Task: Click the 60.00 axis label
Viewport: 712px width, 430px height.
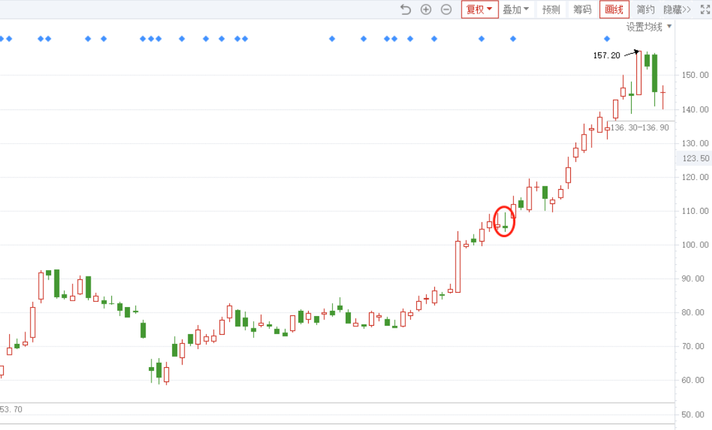Action: 693,380
